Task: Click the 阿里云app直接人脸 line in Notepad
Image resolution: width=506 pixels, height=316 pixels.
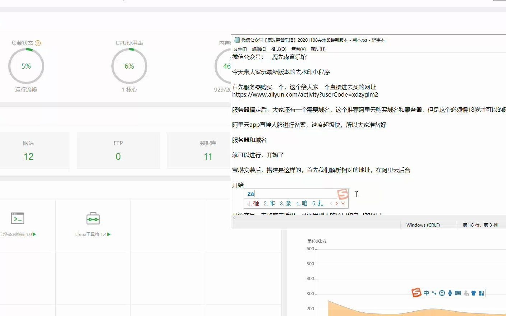Action: [x=309, y=125]
